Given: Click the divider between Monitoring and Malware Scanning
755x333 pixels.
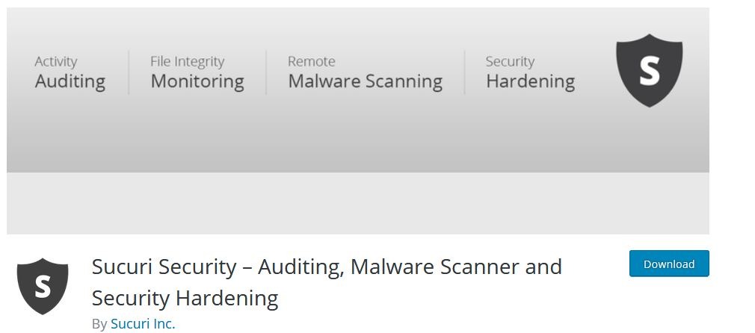Looking at the screenshot, I should point(266,72).
